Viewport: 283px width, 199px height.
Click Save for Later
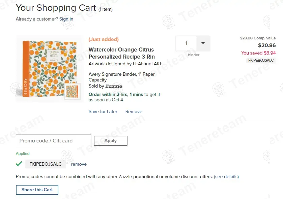[103, 111]
